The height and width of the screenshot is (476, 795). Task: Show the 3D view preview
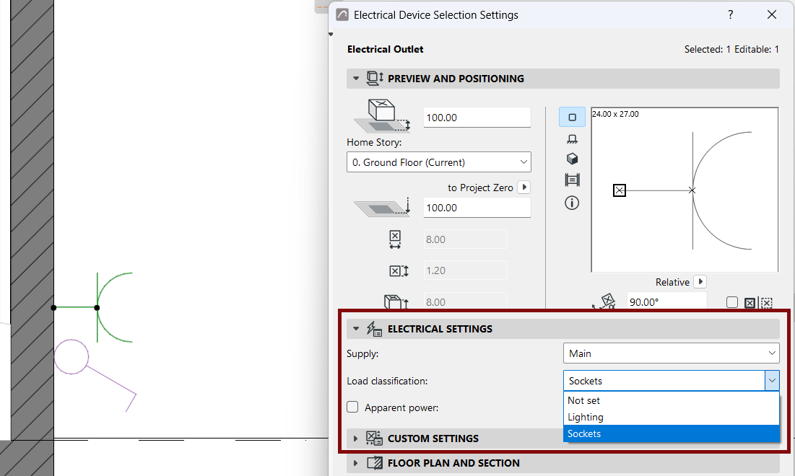[x=572, y=159]
